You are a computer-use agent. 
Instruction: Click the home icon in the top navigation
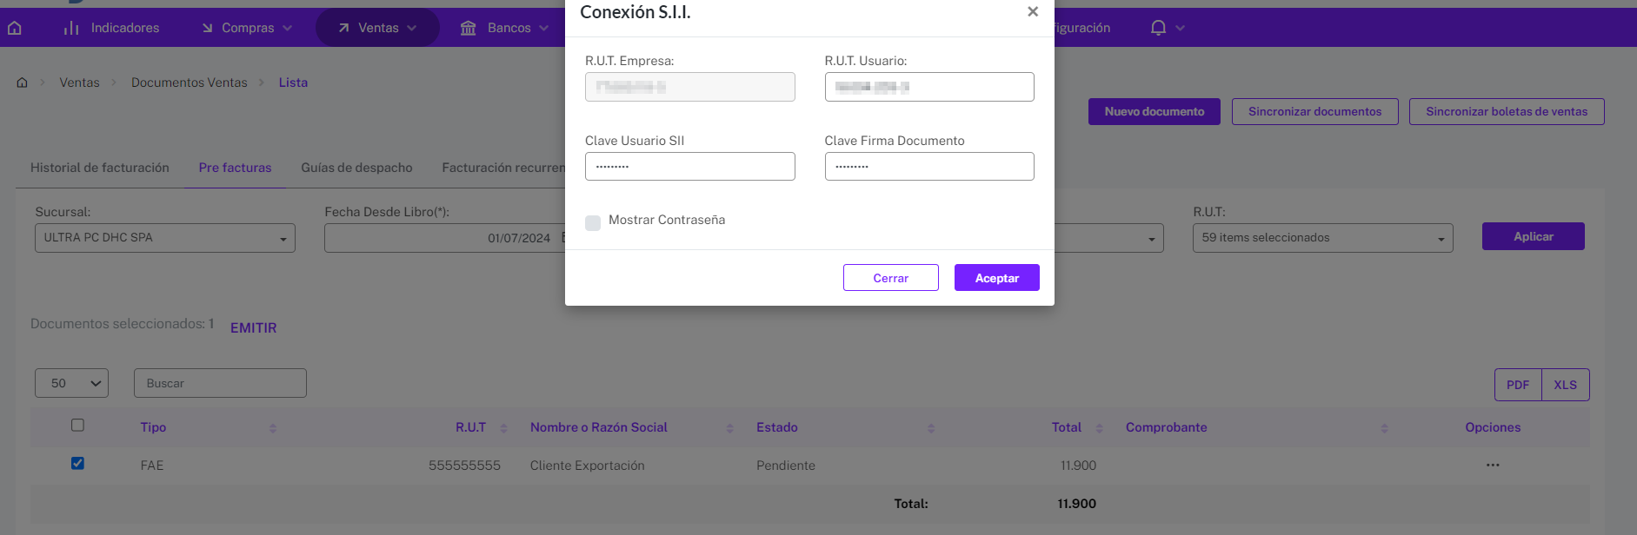coord(15,28)
